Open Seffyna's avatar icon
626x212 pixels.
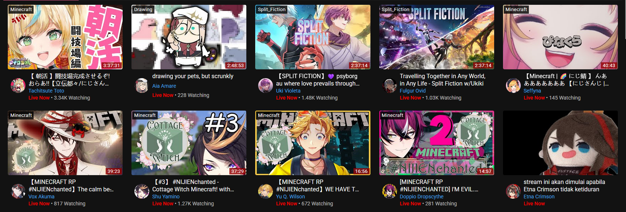coord(513,86)
